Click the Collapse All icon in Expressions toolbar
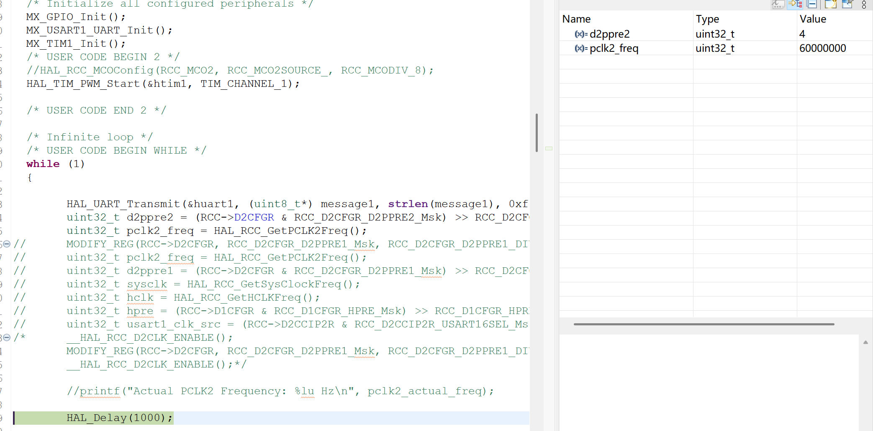The height and width of the screenshot is (431, 873). 812,4
